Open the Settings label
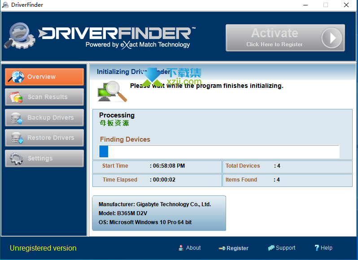Screen dimensions: 358x260 [40, 158]
